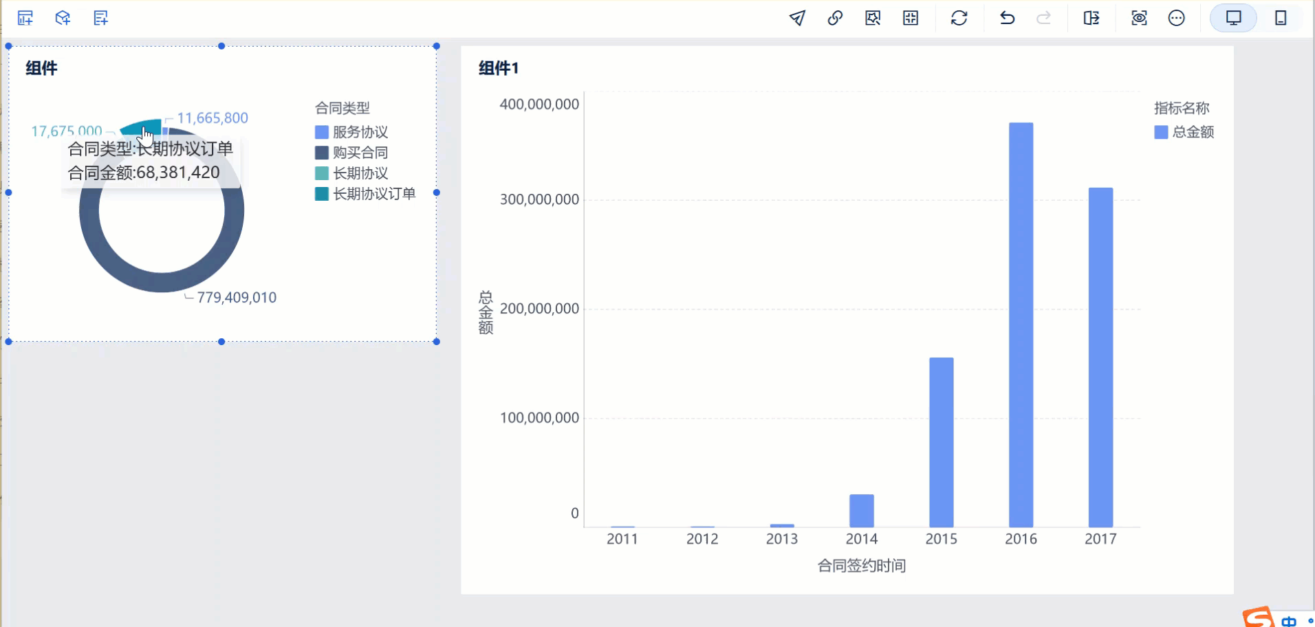Image resolution: width=1315 pixels, height=627 pixels.
Task: Click the redo arrow icon
Action: [x=1044, y=18]
